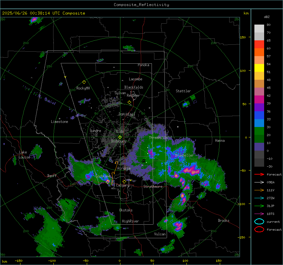The width and height of the screenshot is (283, 265).
Task: Click the dark grey -10 to -30 swatch
Action: tap(259, 163)
